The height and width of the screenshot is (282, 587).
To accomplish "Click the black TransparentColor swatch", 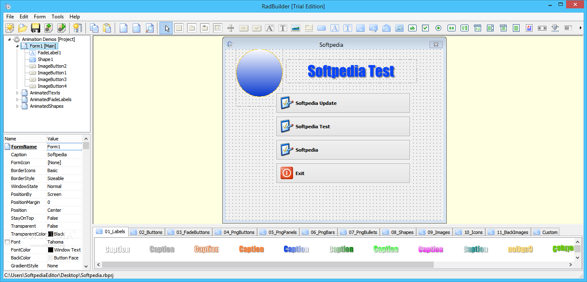I will (50, 234).
